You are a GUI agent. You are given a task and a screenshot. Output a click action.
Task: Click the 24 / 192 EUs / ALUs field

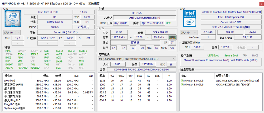[248, 37]
